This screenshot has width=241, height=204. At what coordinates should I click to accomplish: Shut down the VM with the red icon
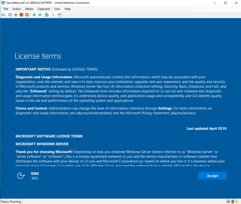click(21, 15)
